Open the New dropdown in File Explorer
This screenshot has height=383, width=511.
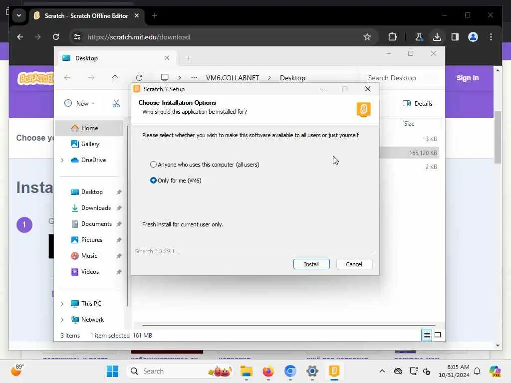pos(79,104)
